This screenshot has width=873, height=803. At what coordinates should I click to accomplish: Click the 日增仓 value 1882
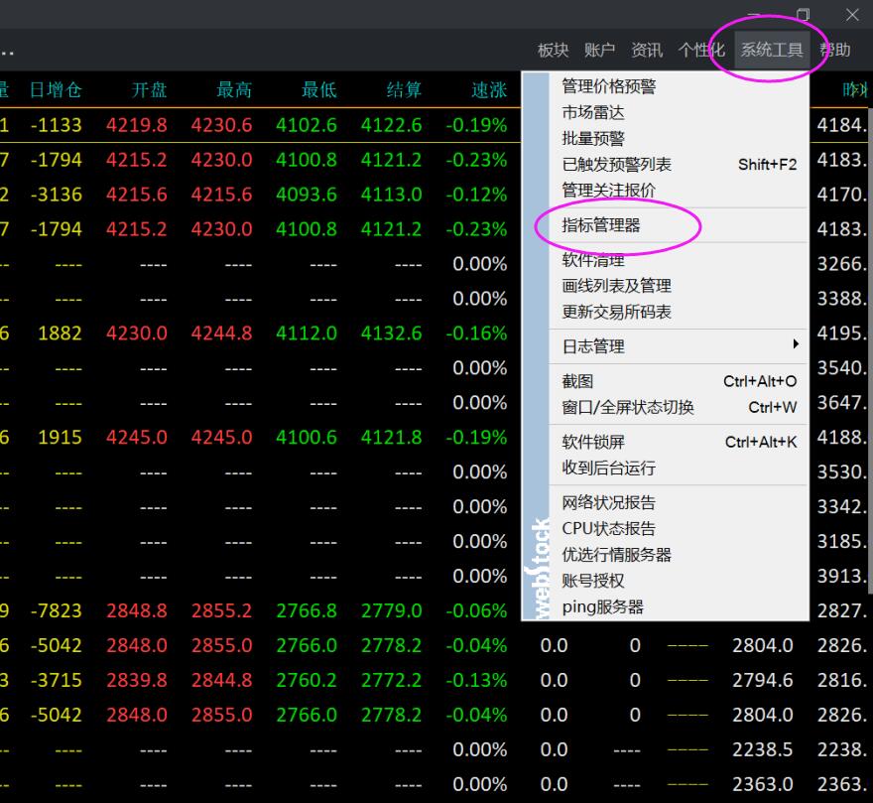coord(60,334)
